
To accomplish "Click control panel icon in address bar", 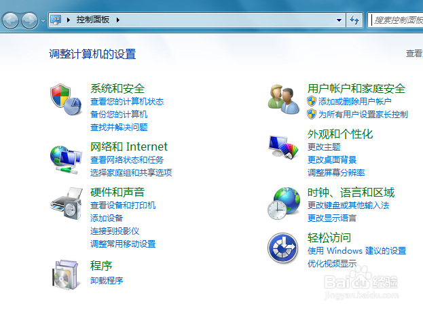I will point(56,20).
